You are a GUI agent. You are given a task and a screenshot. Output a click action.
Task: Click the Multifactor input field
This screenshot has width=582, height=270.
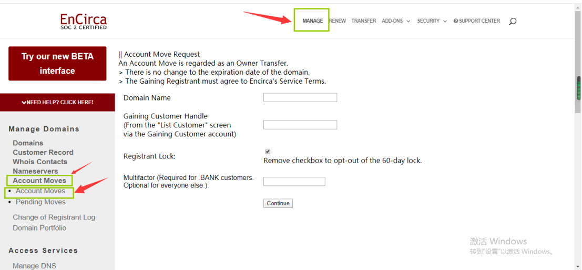[x=294, y=182]
